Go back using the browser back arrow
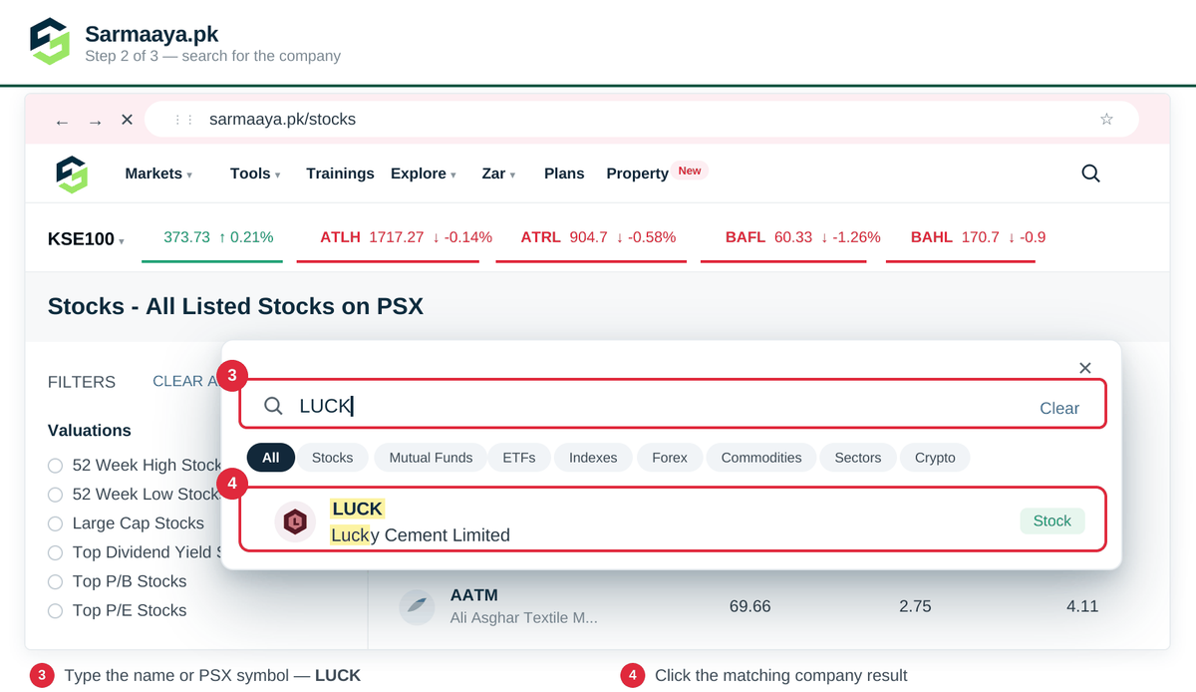Viewport: 1196px width, 692px height. (62, 121)
